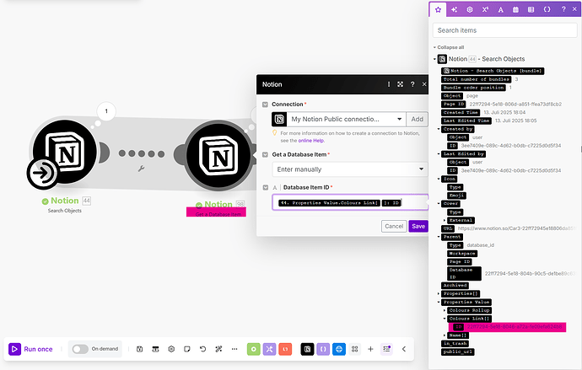582x370 pixels.
Task: Expand the Colours Rollup node
Action: (445, 311)
